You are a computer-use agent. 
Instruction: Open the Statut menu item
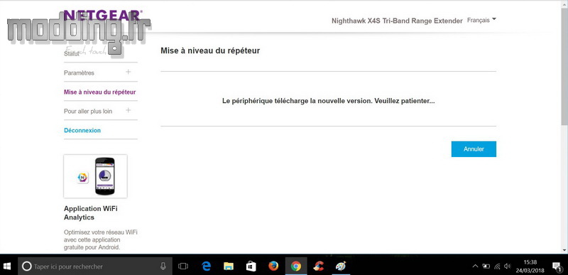[72, 53]
